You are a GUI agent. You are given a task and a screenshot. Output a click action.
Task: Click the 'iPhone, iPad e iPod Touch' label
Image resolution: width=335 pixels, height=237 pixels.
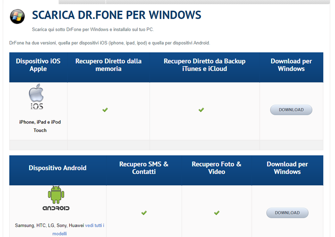(40, 126)
